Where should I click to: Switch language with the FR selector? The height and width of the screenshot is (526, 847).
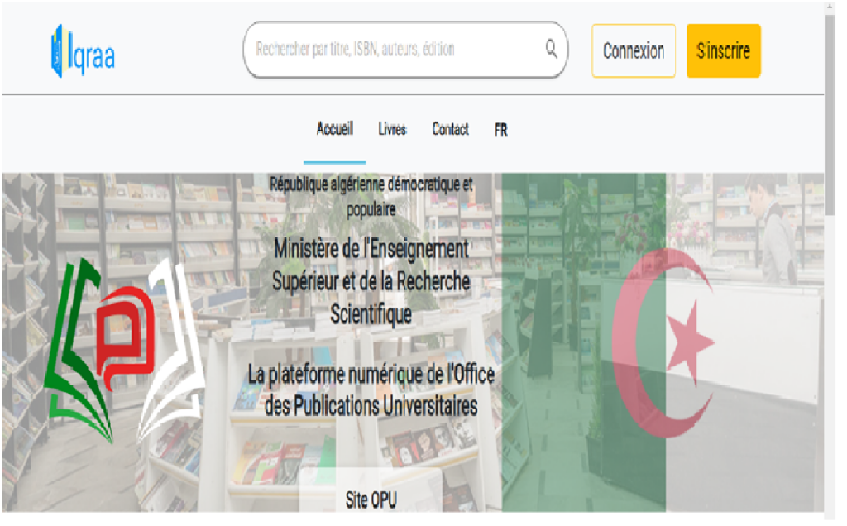pos(500,130)
